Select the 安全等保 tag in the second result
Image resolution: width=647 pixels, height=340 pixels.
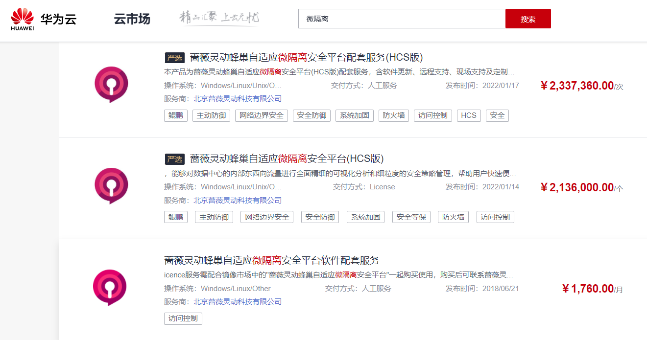tap(411, 217)
